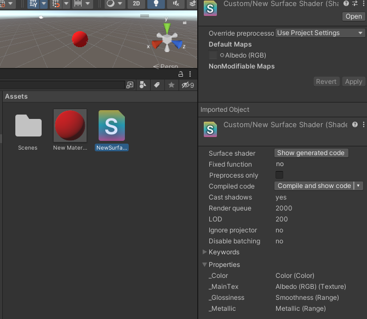The height and width of the screenshot is (319, 367).
Task: Click the _Glossiness property row
Action: tap(282, 298)
